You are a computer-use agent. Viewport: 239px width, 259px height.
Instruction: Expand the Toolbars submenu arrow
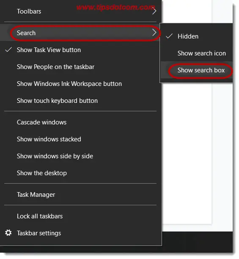154,11
